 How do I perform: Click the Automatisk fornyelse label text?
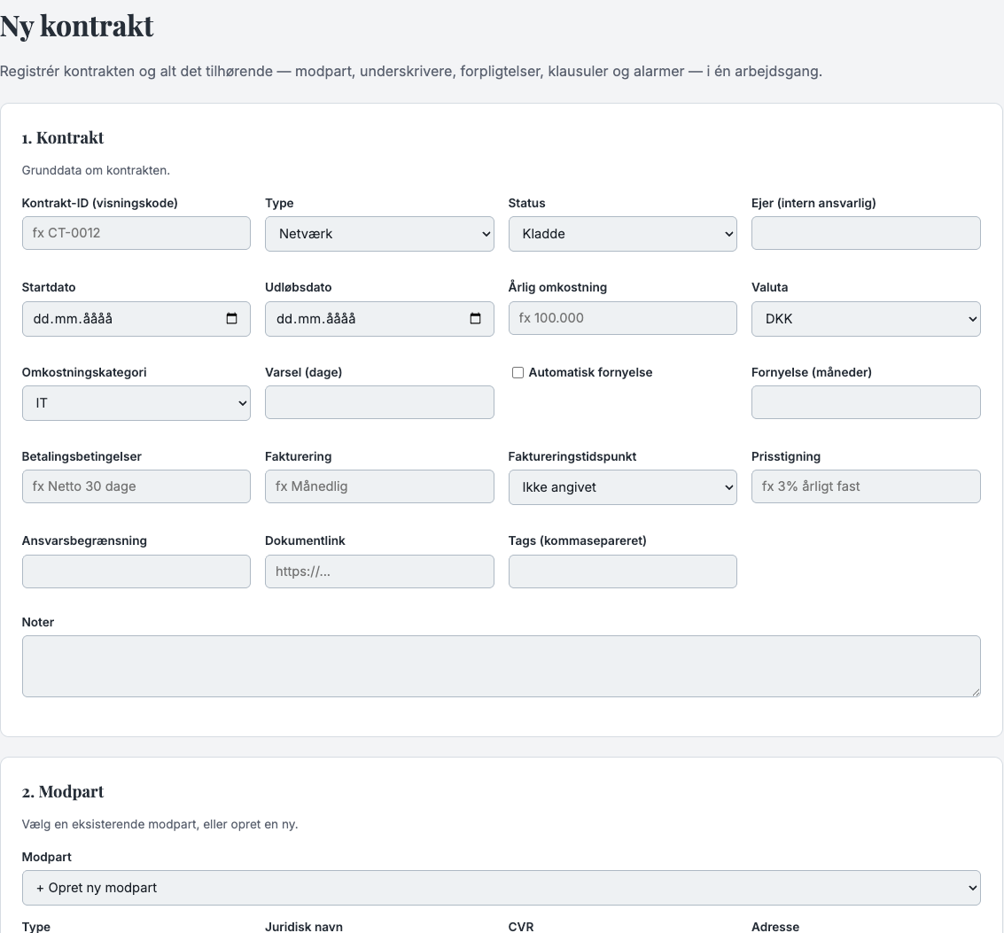590,373
